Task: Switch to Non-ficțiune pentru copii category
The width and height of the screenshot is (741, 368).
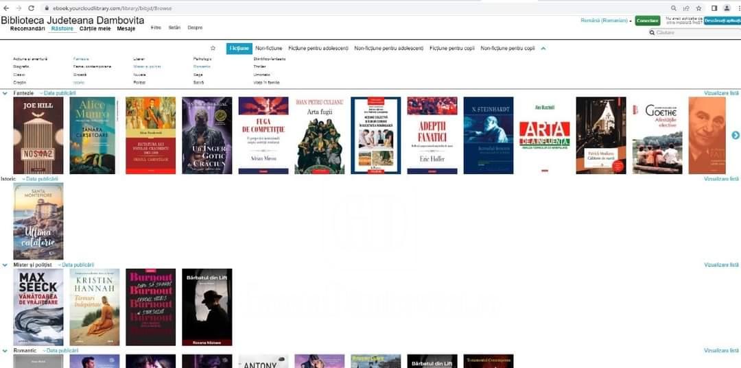Action: [x=508, y=48]
